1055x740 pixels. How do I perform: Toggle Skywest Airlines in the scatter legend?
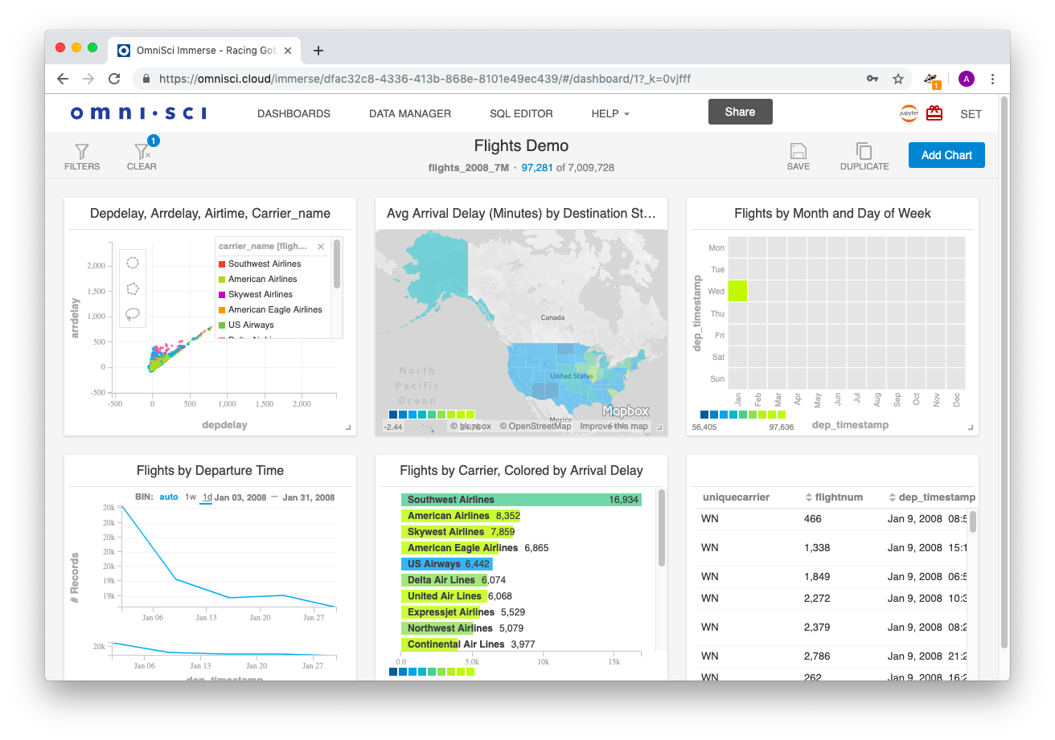tap(256, 294)
